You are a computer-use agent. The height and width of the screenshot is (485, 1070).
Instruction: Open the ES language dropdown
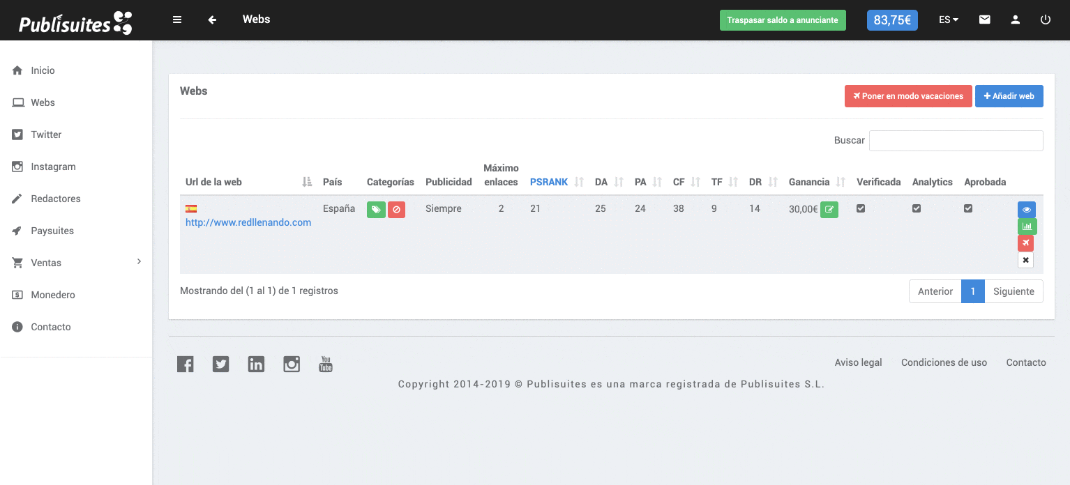point(948,20)
